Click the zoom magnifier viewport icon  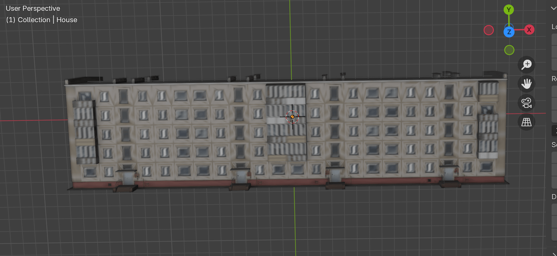point(527,65)
